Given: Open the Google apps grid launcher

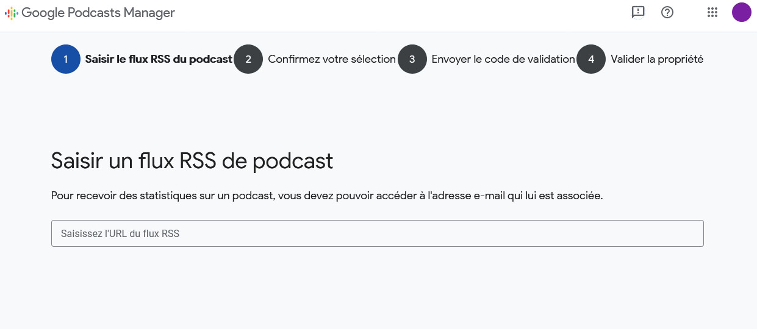Looking at the screenshot, I should click(x=712, y=12).
